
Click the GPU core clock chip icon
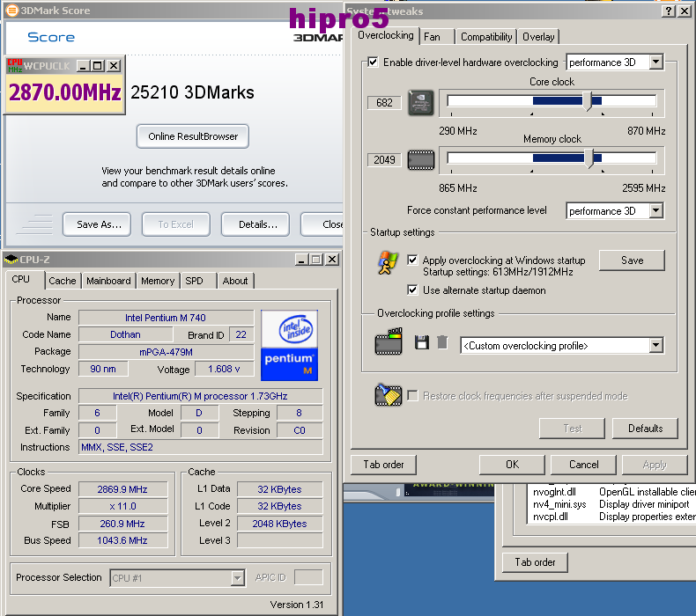[421, 103]
